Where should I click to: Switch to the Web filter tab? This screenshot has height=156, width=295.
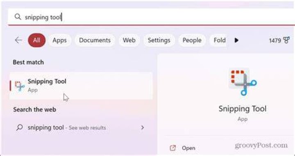click(129, 40)
